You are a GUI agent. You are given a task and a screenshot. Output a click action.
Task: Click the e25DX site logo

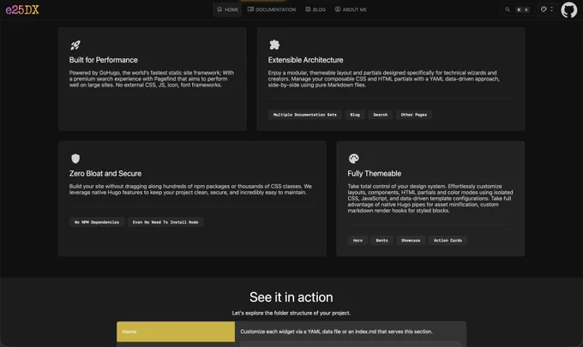coord(22,9)
